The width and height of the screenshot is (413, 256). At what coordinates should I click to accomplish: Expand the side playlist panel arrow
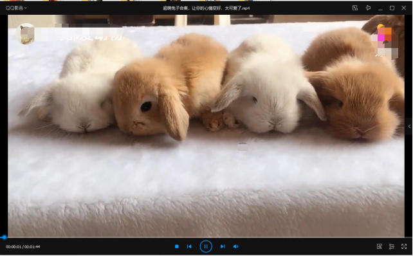(x=409, y=127)
